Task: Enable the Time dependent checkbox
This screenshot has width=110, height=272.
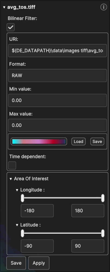Action: click(12, 165)
